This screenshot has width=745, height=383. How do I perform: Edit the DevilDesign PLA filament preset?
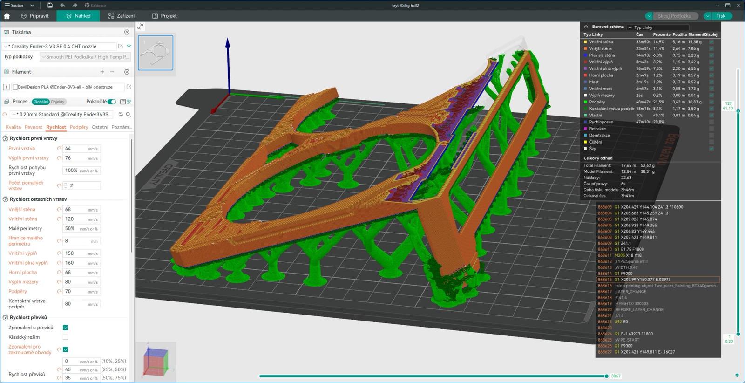coord(129,87)
